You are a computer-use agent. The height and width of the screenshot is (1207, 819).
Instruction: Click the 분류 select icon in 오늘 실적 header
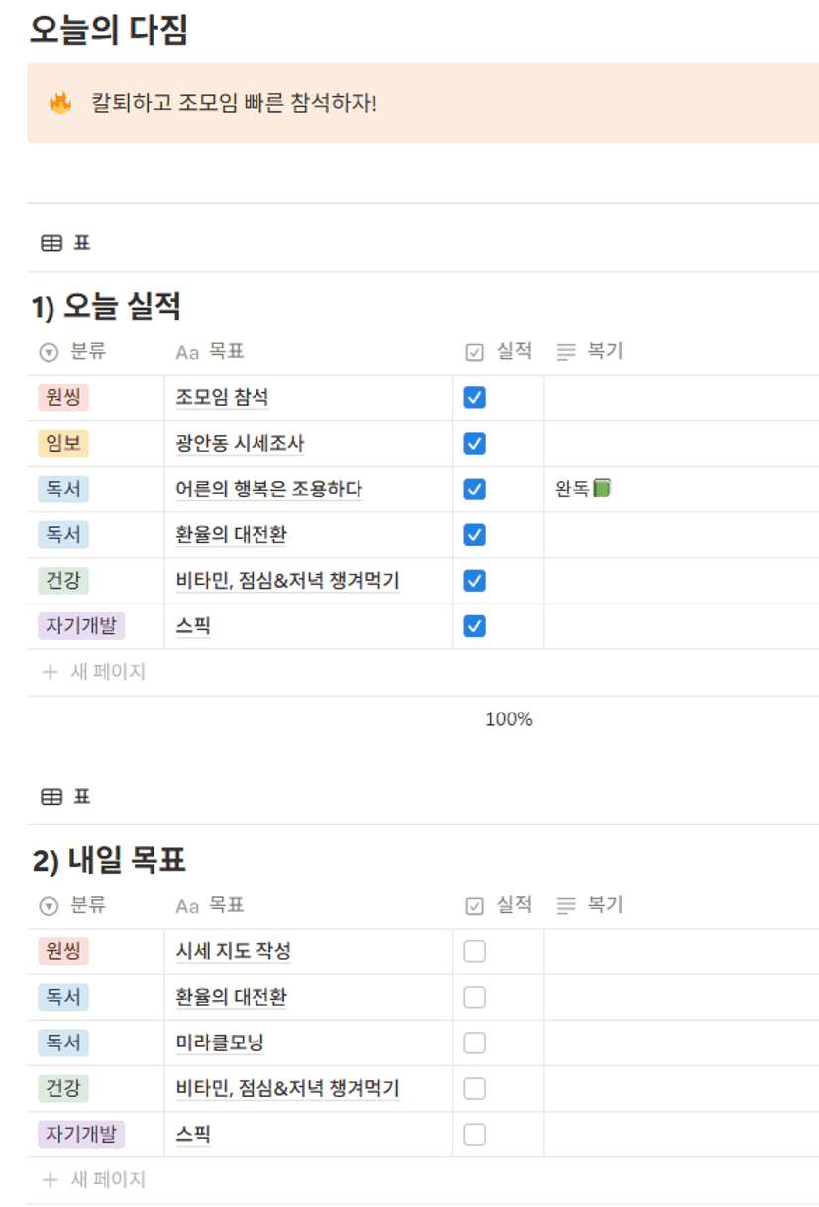click(49, 352)
